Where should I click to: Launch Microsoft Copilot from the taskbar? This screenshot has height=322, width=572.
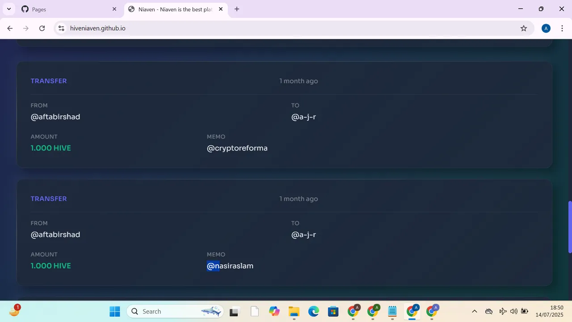[x=274, y=311]
